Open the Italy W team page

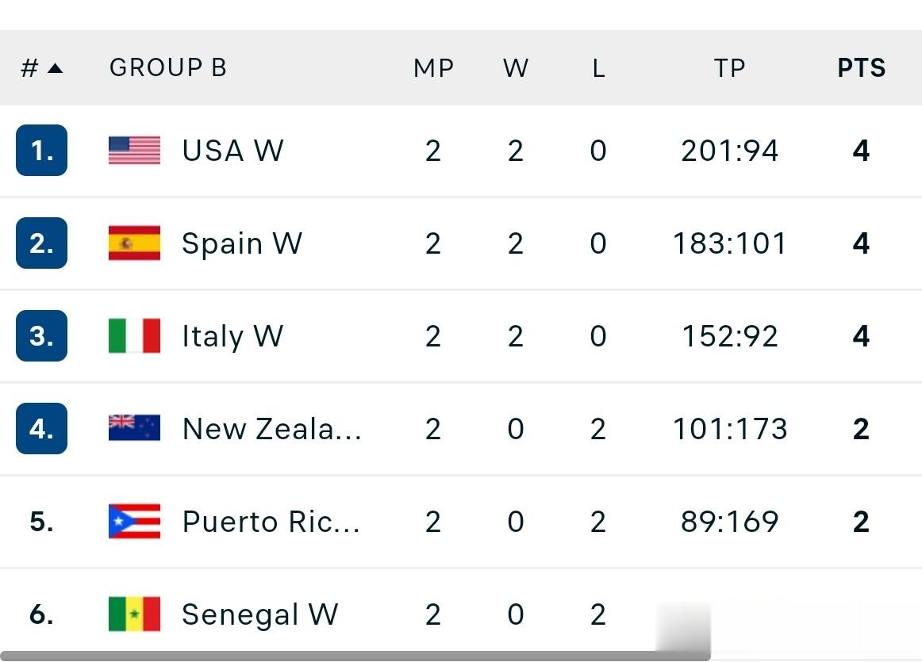(x=232, y=336)
